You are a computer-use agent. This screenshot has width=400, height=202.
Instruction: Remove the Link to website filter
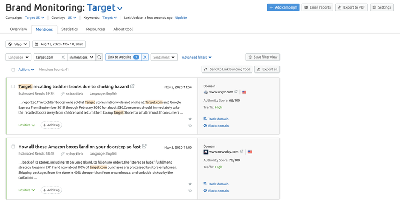145,58
